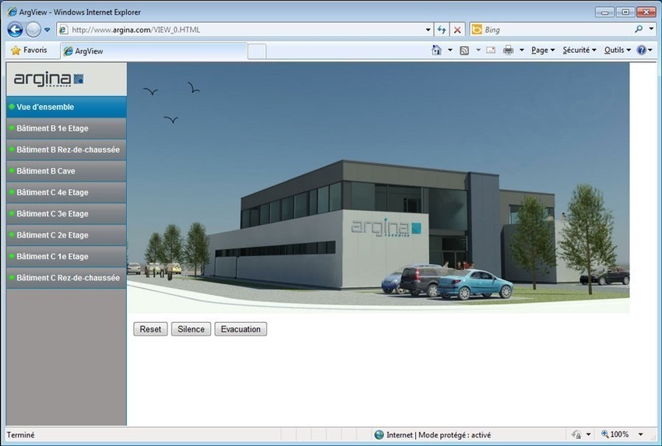
Task: Click the Refresh page icon
Action: point(442,30)
